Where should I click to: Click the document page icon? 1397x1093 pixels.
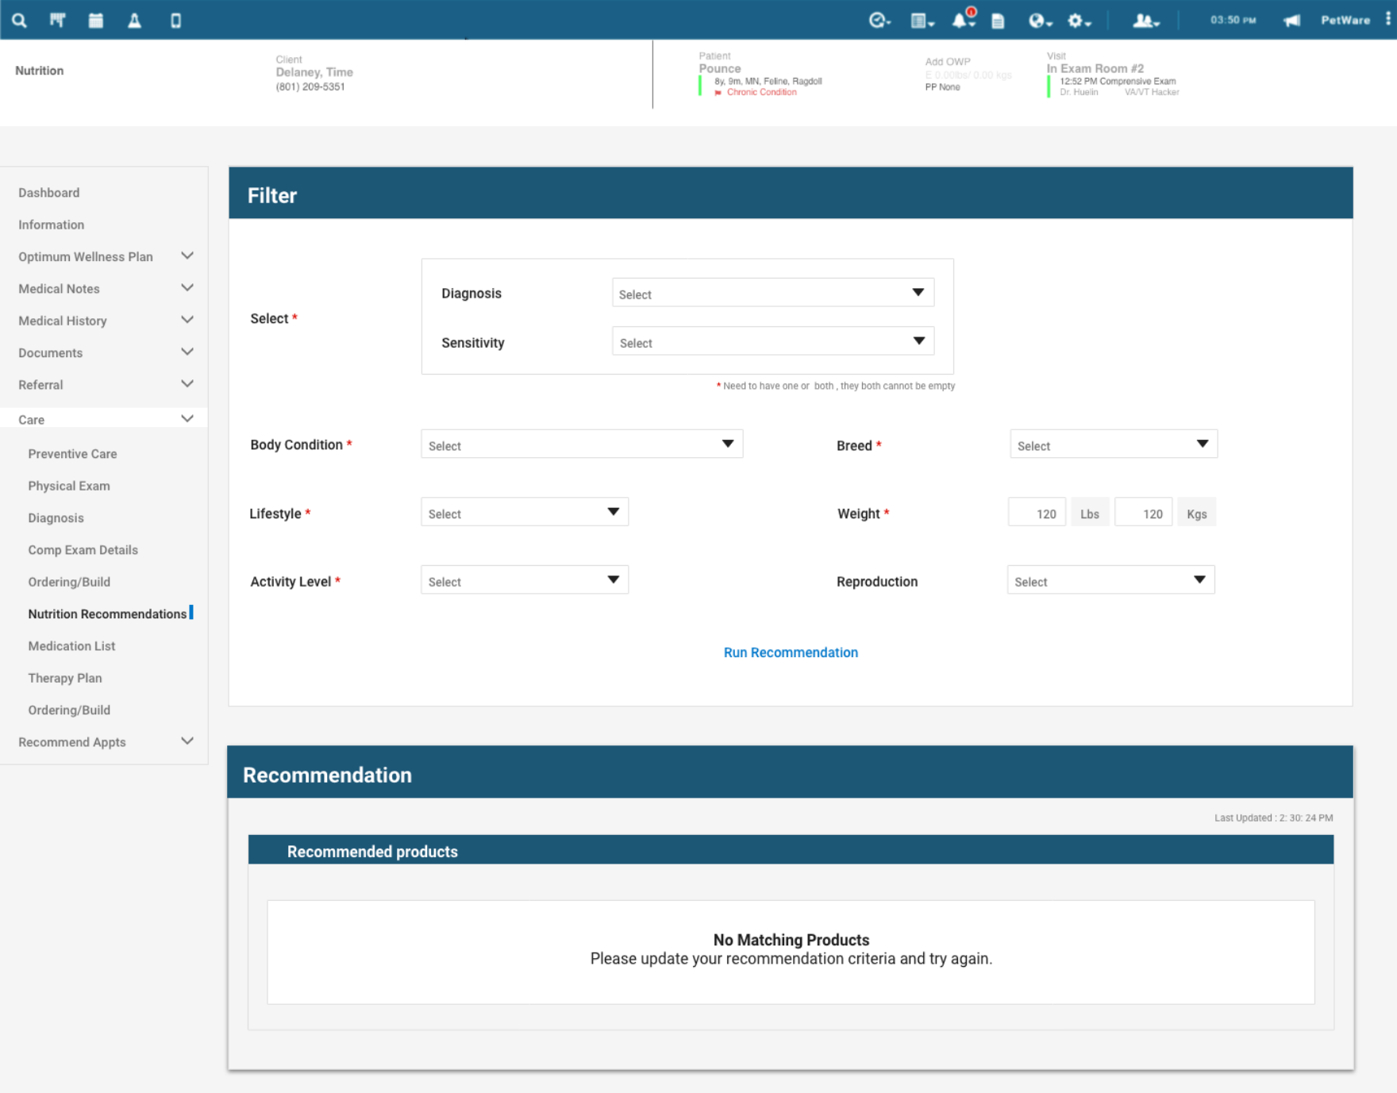click(x=999, y=21)
